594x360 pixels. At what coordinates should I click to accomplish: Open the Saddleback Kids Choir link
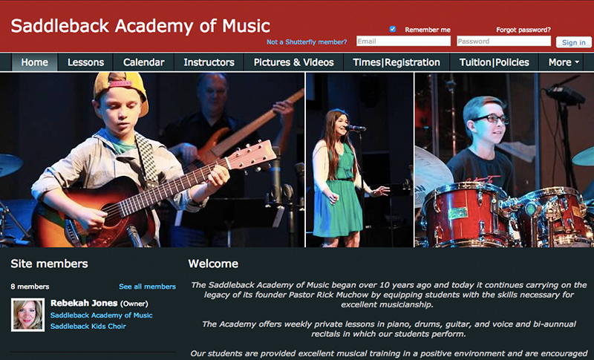click(88, 326)
